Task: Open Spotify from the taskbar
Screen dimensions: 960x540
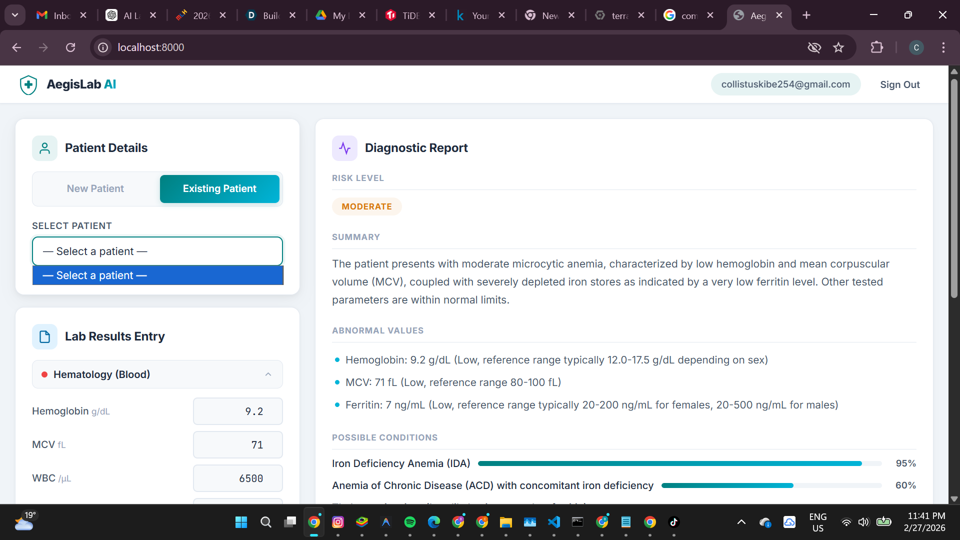Action: (409, 522)
